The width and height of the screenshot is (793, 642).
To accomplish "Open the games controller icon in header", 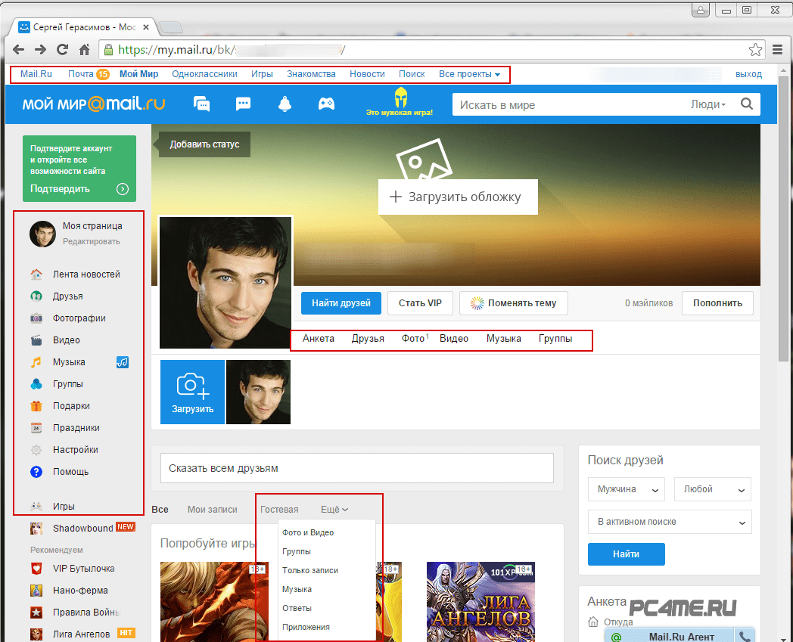I will (326, 104).
